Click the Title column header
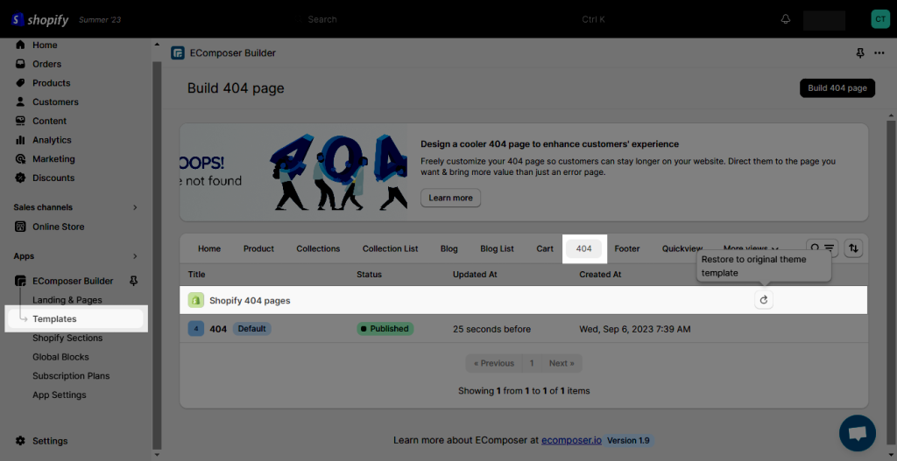This screenshot has width=897, height=461. click(196, 274)
